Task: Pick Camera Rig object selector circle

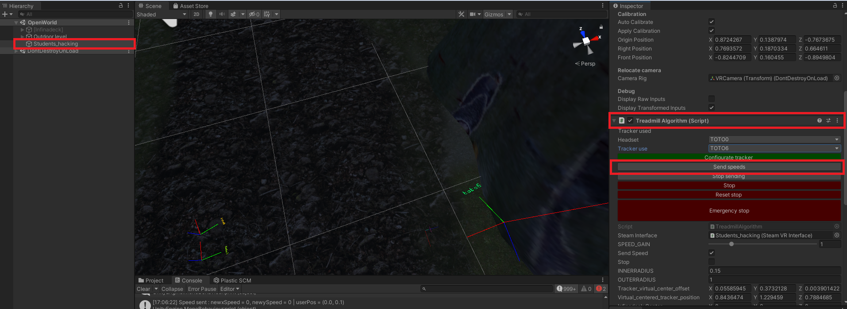Action: (837, 78)
